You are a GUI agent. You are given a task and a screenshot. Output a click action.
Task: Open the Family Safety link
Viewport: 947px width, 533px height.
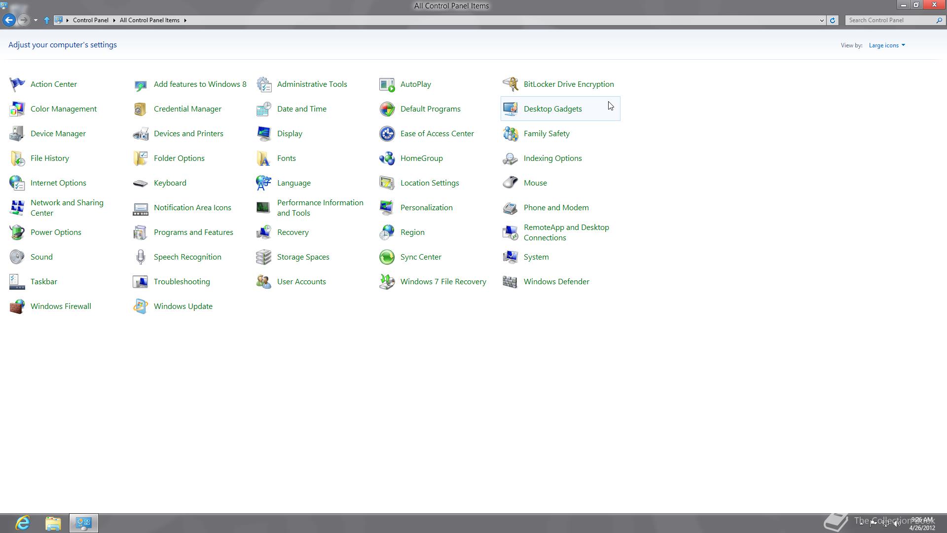coord(546,134)
